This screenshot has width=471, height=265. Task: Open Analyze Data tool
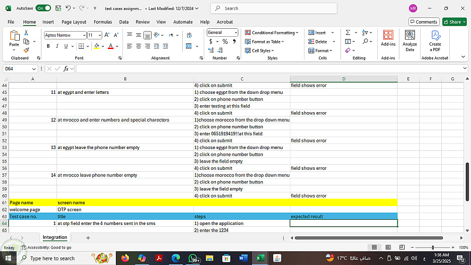[410, 41]
